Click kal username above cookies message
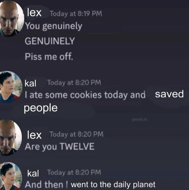 [x=30, y=83]
